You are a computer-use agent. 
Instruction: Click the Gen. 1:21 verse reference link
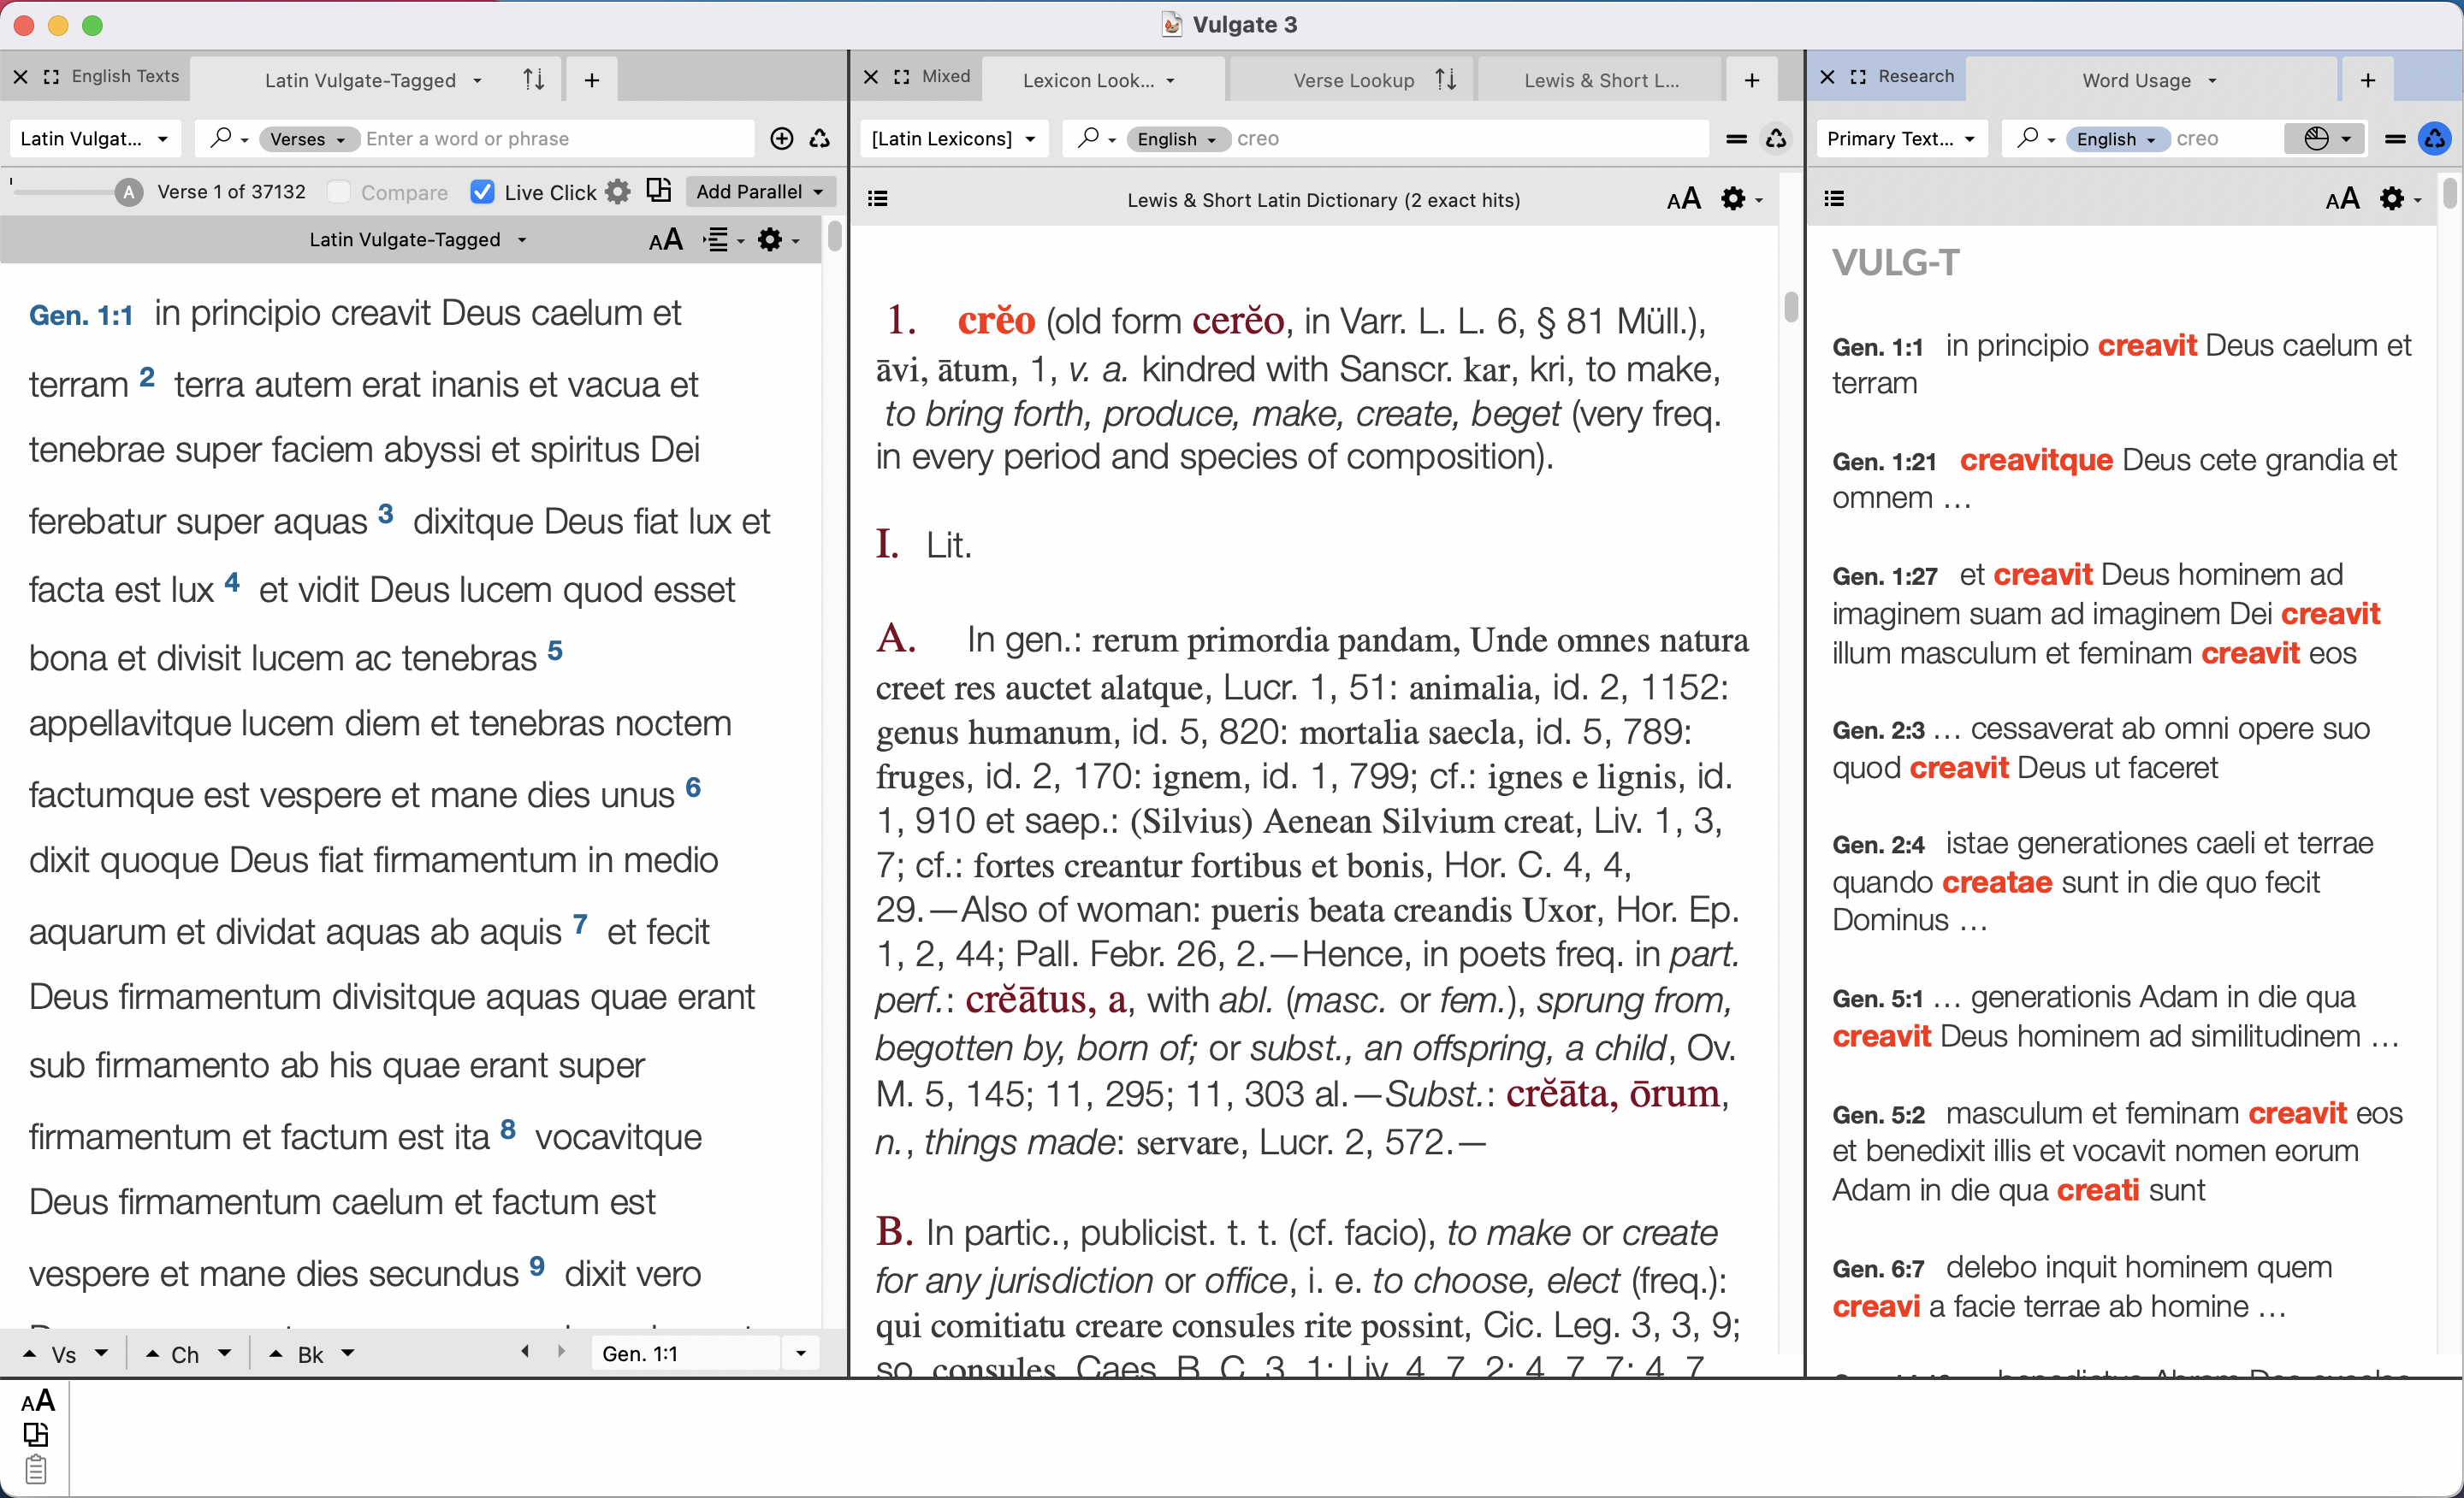point(1884,462)
